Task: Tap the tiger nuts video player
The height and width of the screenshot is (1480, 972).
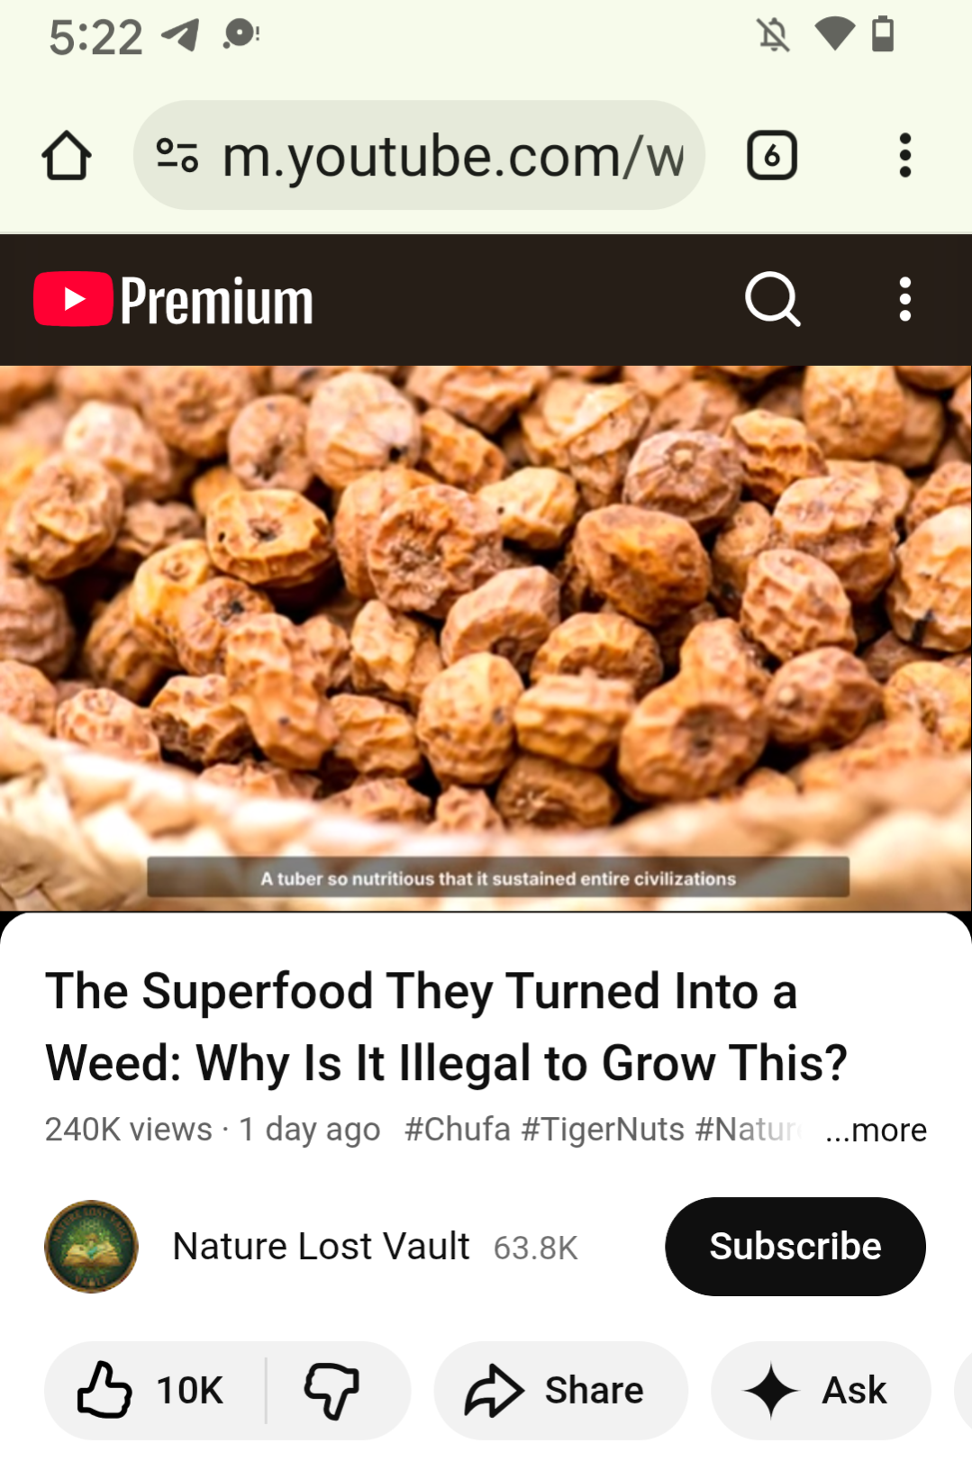Action: pos(486,638)
